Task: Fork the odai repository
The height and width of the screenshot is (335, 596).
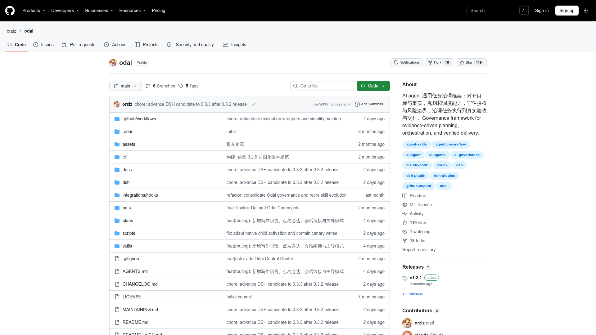Action: [439, 63]
